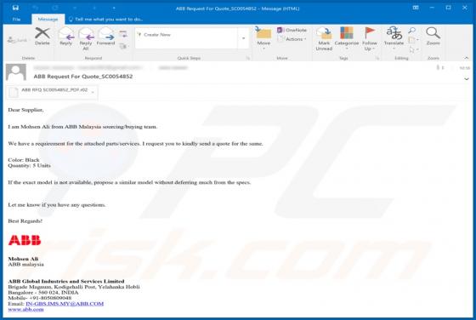Viewport: 476px width, 320px height.
Task: Forward this message
Action: point(105,37)
